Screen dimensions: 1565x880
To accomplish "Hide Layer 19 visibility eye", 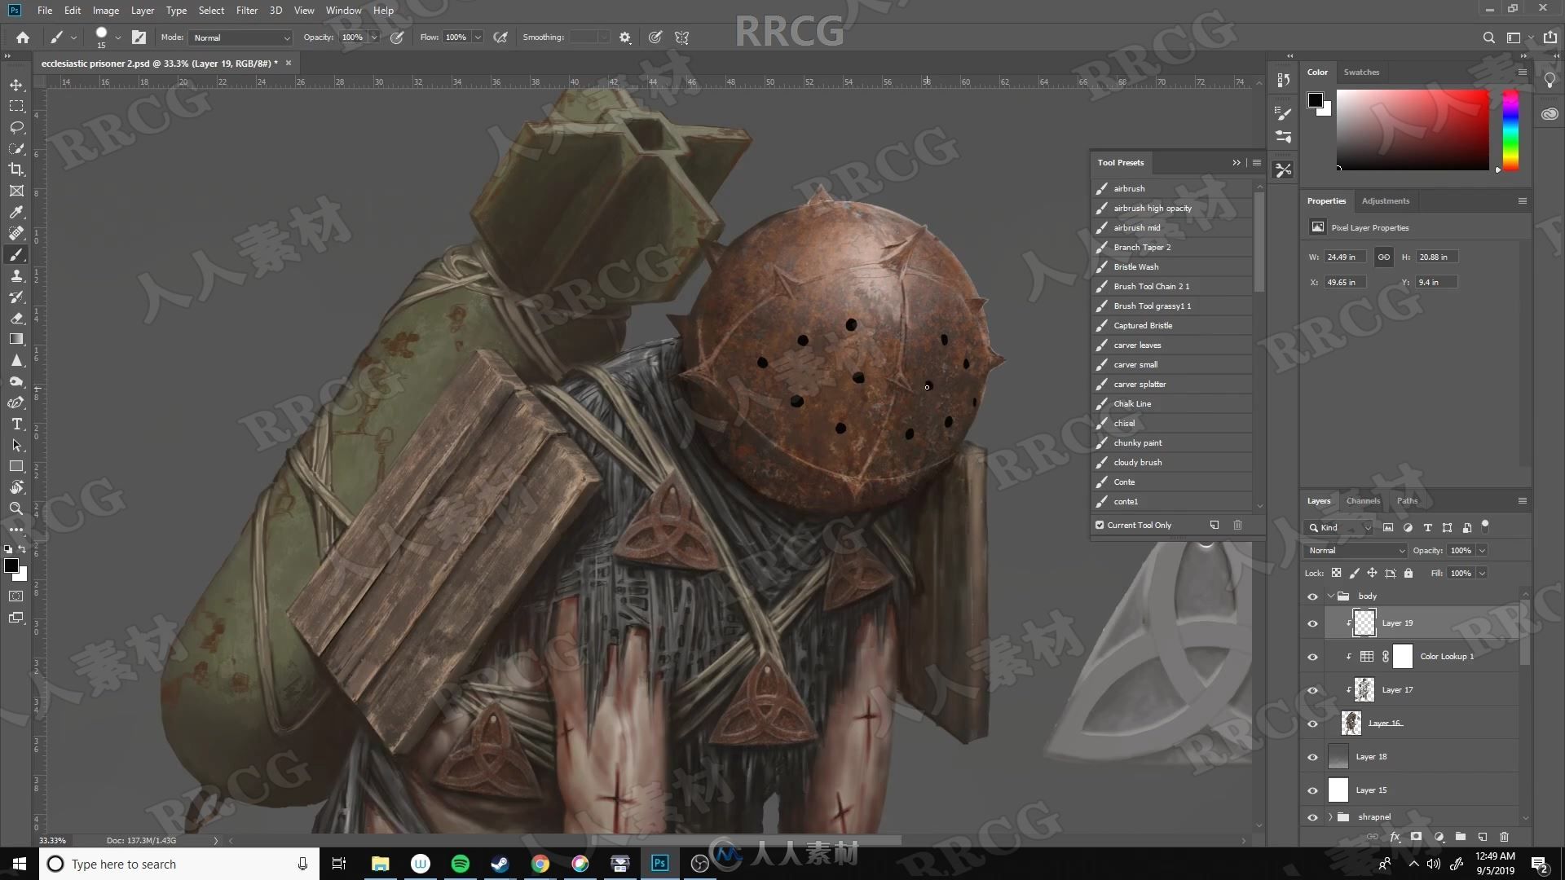I will [1312, 623].
